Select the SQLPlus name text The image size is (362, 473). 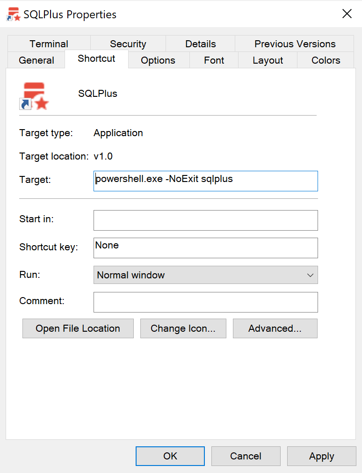[x=97, y=94]
